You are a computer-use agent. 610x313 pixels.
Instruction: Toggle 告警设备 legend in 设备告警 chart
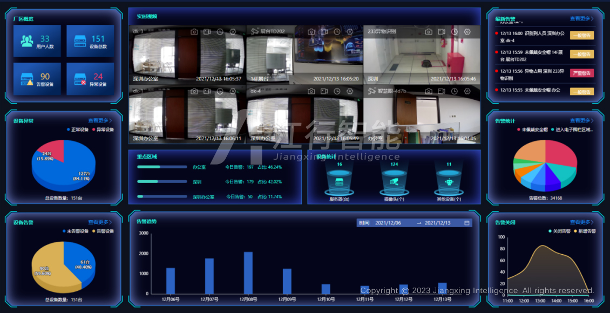[103, 231]
